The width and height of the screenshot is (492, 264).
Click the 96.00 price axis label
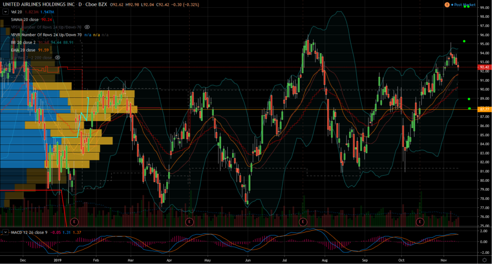pos(484,35)
